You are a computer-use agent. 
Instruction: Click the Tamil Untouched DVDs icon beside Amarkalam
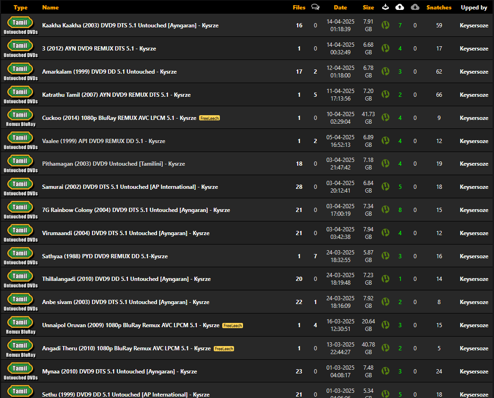[20, 71]
